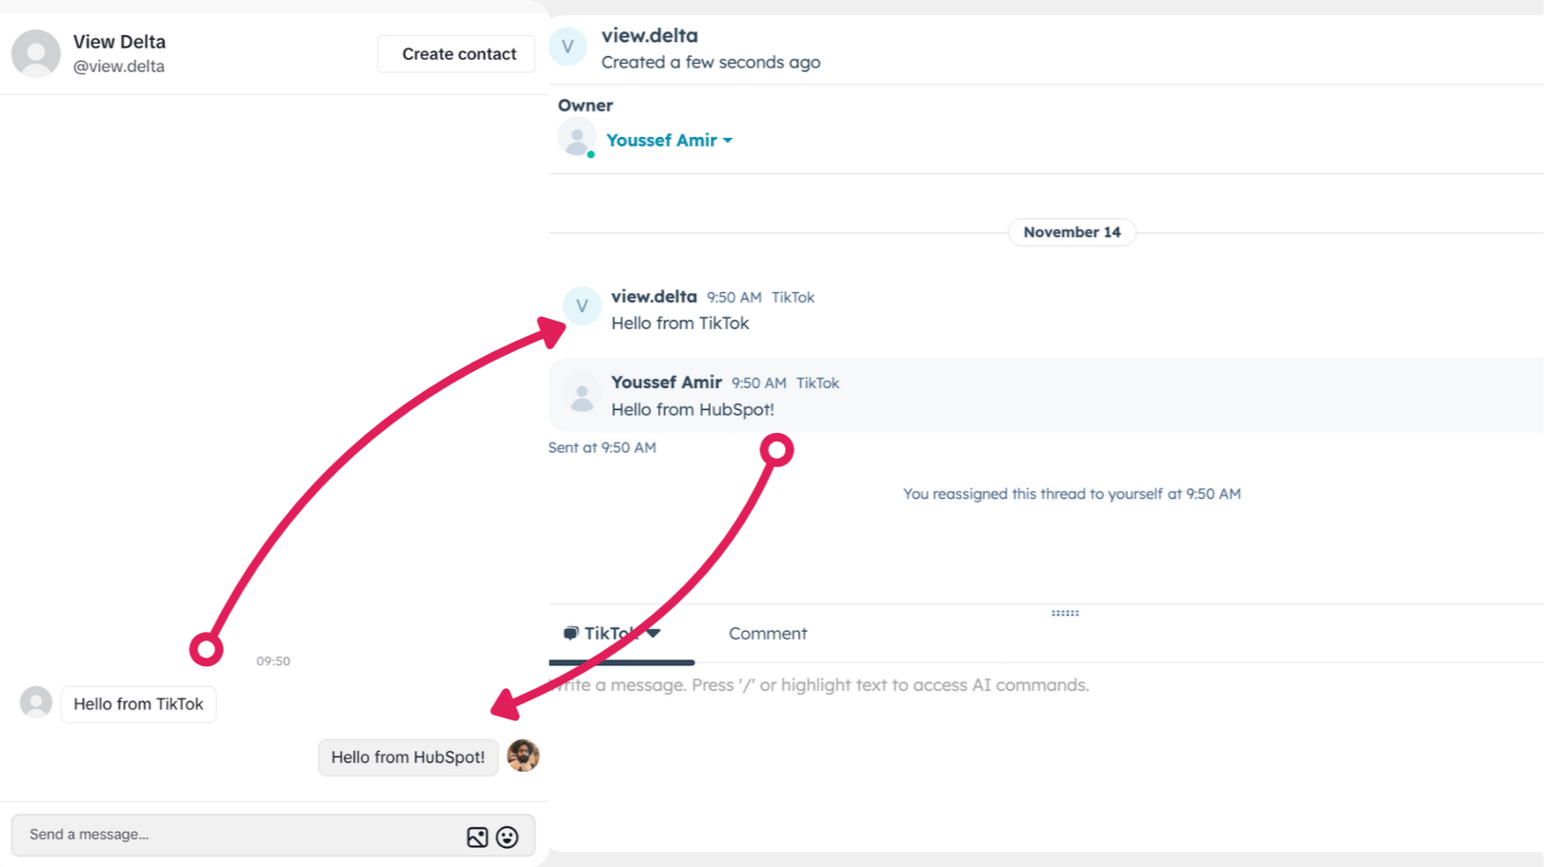Select the TikTok reply tab
1544x867 pixels.
612,632
